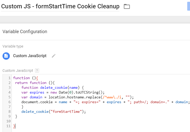190x132 pixels.
Task: Click the 'function delete_cookie(name)' code line
Action: pos(52,87)
